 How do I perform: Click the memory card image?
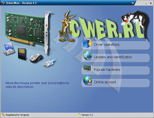click(x=22, y=54)
